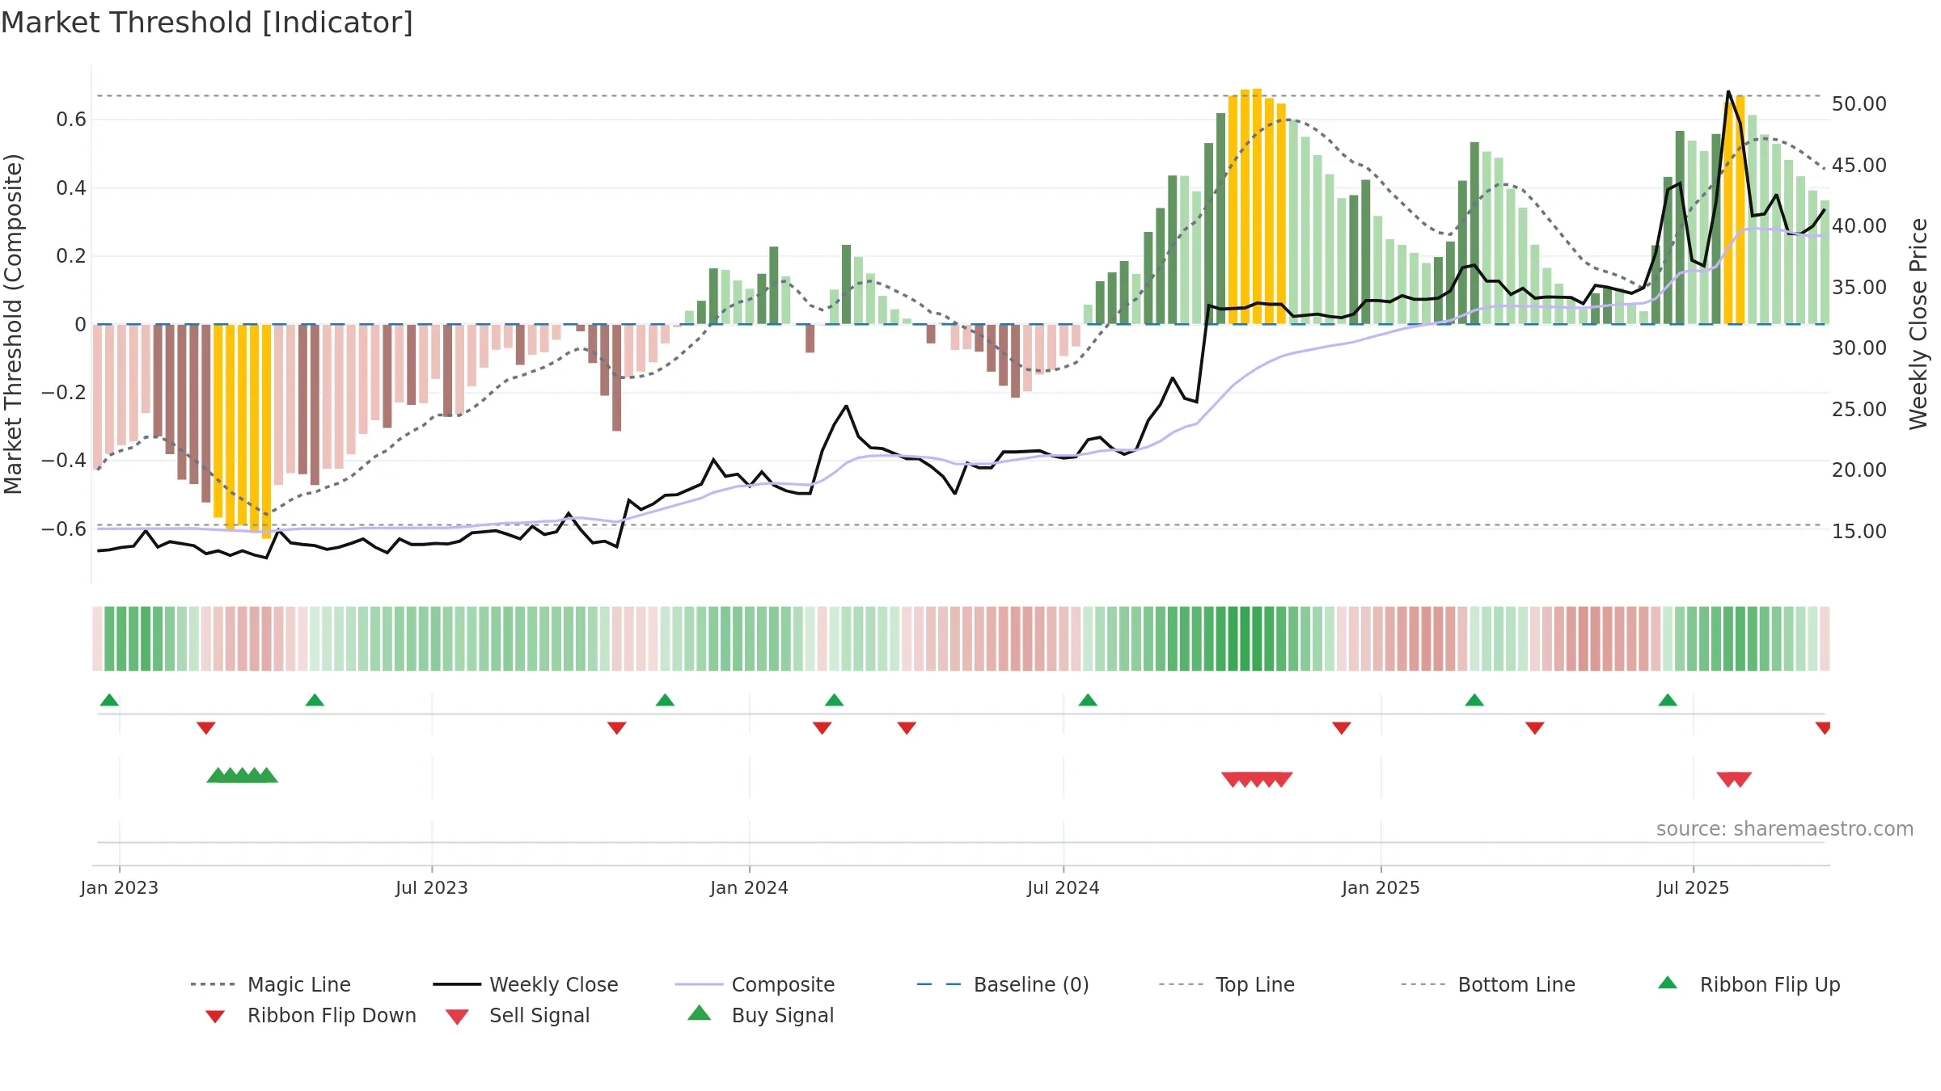Click the green Buy Signal legend triangle
This screenshot has height=1091, width=1941.
699,1013
